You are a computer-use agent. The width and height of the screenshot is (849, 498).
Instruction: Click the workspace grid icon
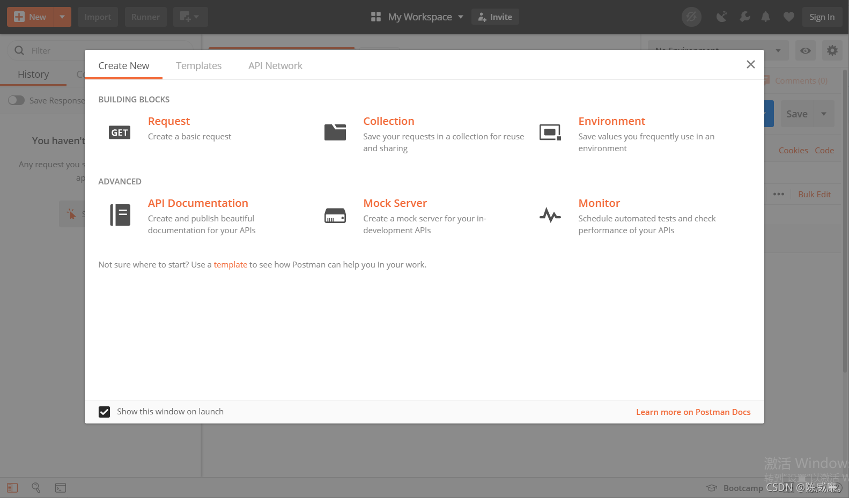376,17
